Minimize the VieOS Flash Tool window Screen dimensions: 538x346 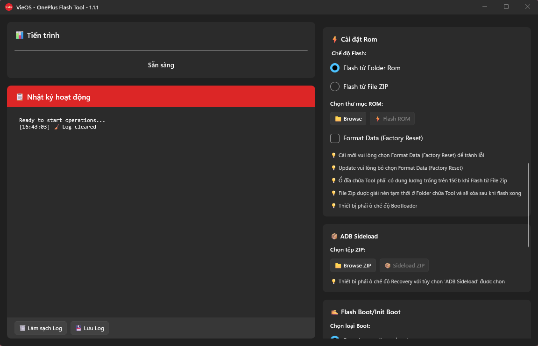pos(484,7)
